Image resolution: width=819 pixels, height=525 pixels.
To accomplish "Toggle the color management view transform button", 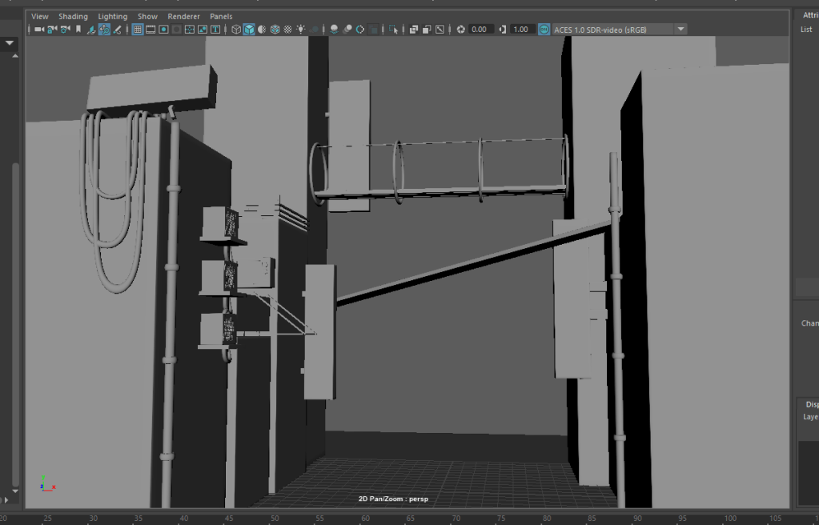I will 544,30.
